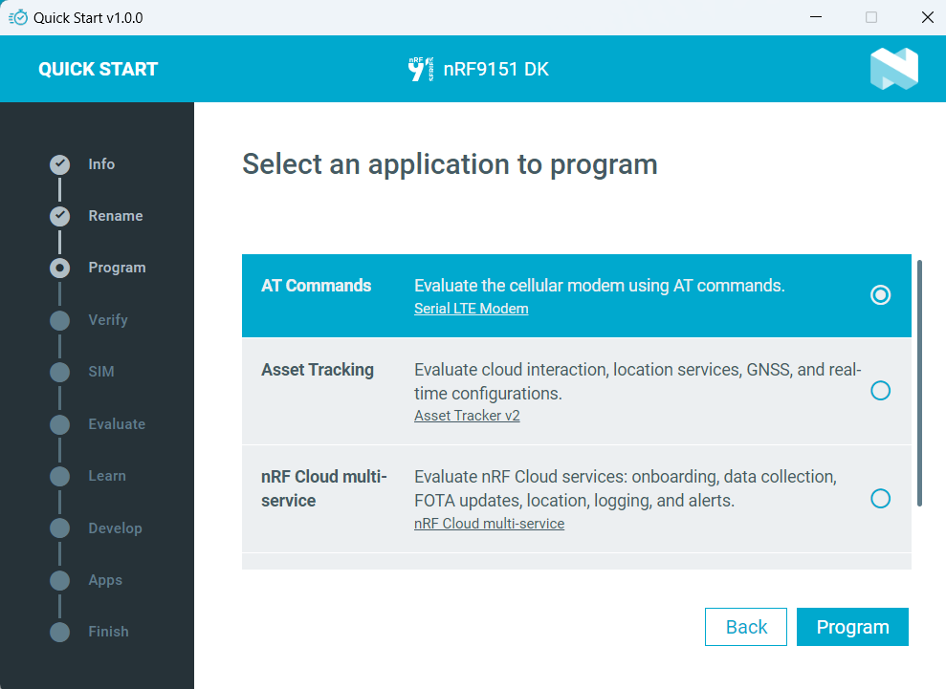Select the nRF Cloud multi-service radio button
946x689 pixels.
point(880,499)
